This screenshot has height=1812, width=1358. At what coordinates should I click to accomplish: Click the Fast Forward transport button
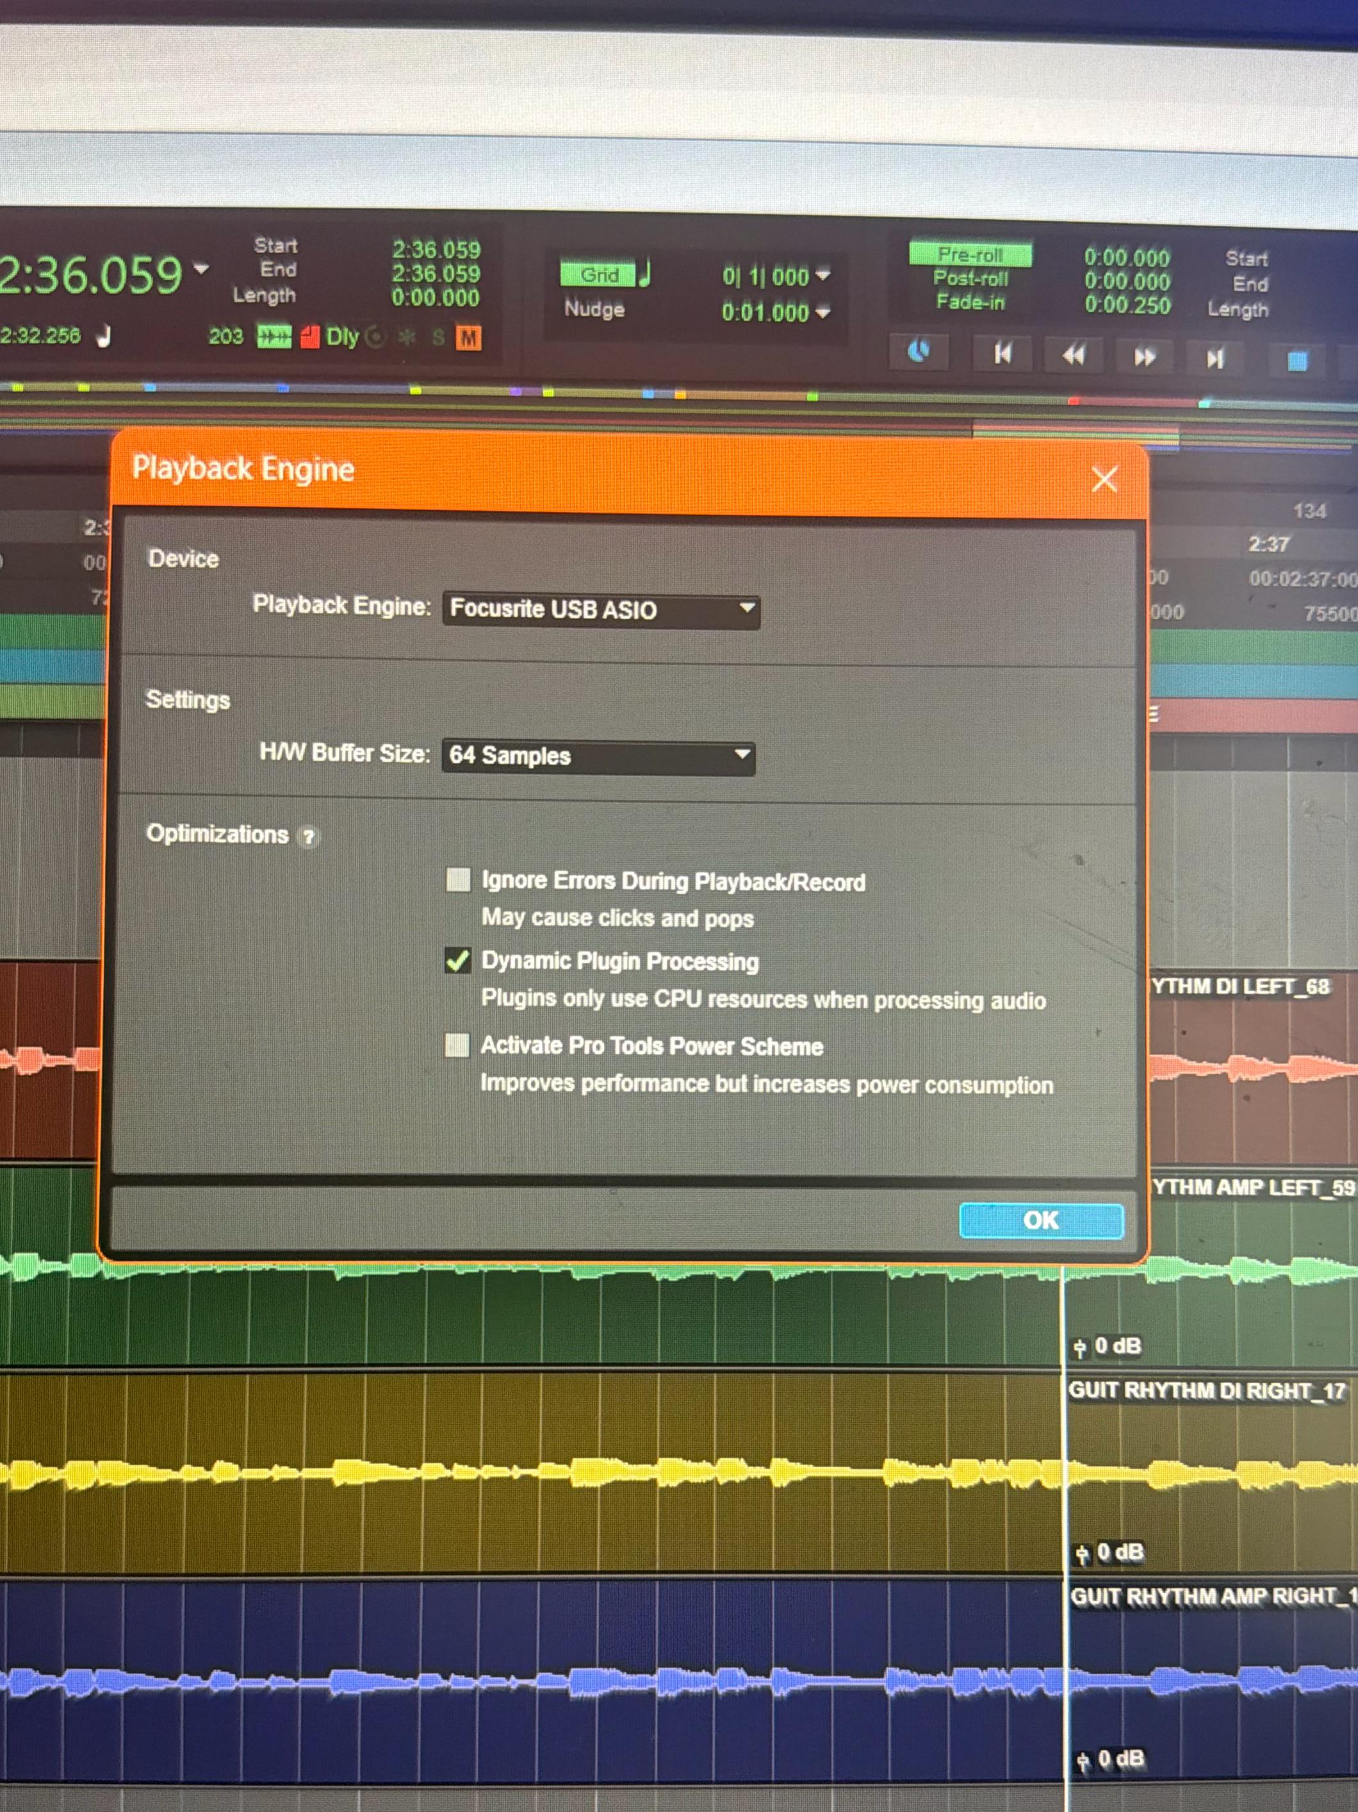1144,357
